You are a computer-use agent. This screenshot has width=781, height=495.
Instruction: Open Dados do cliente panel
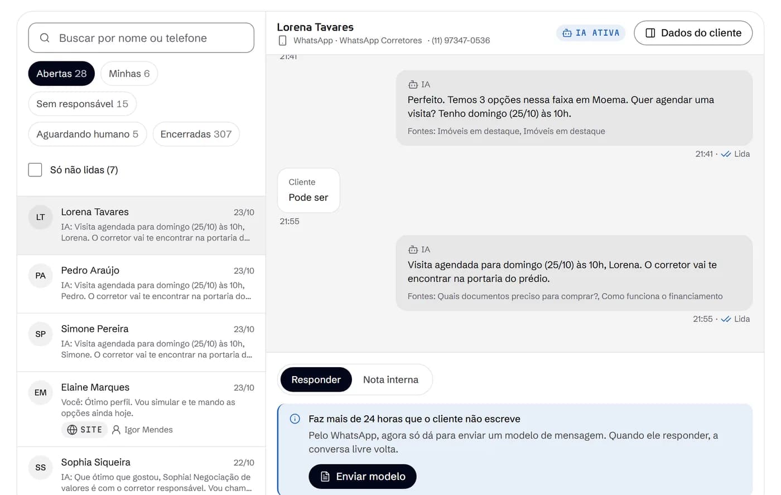point(693,33)
